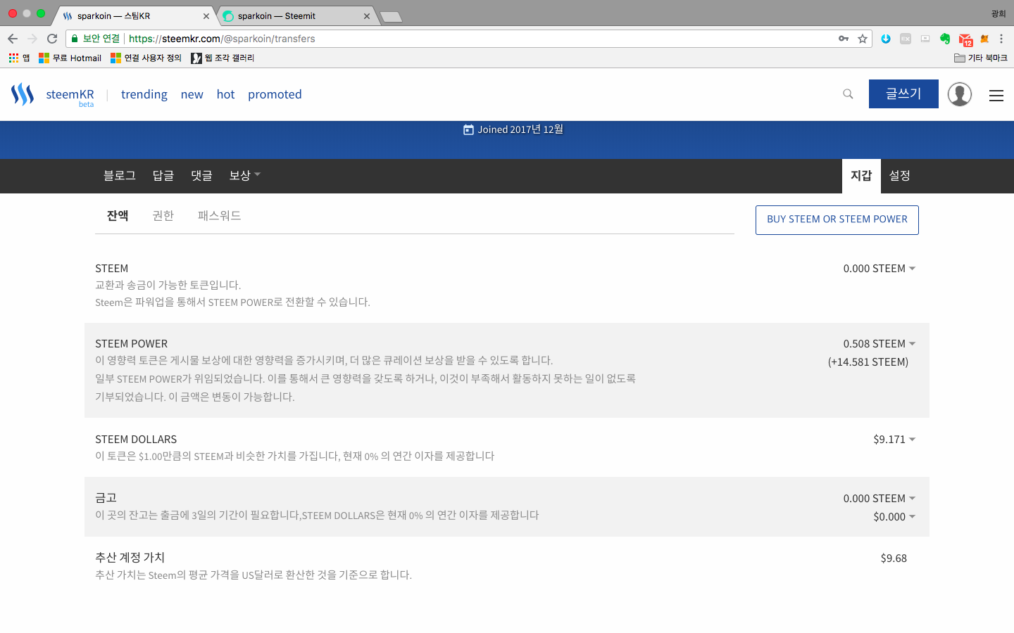This screenshot has height=633, width=1014.
Task: Click the estimated value $9.68
Action: click(894, 558)
